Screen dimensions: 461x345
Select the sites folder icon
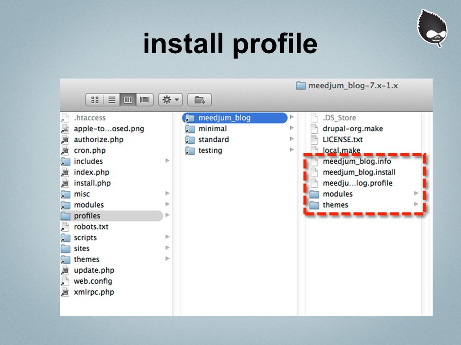tap(65, 249)
